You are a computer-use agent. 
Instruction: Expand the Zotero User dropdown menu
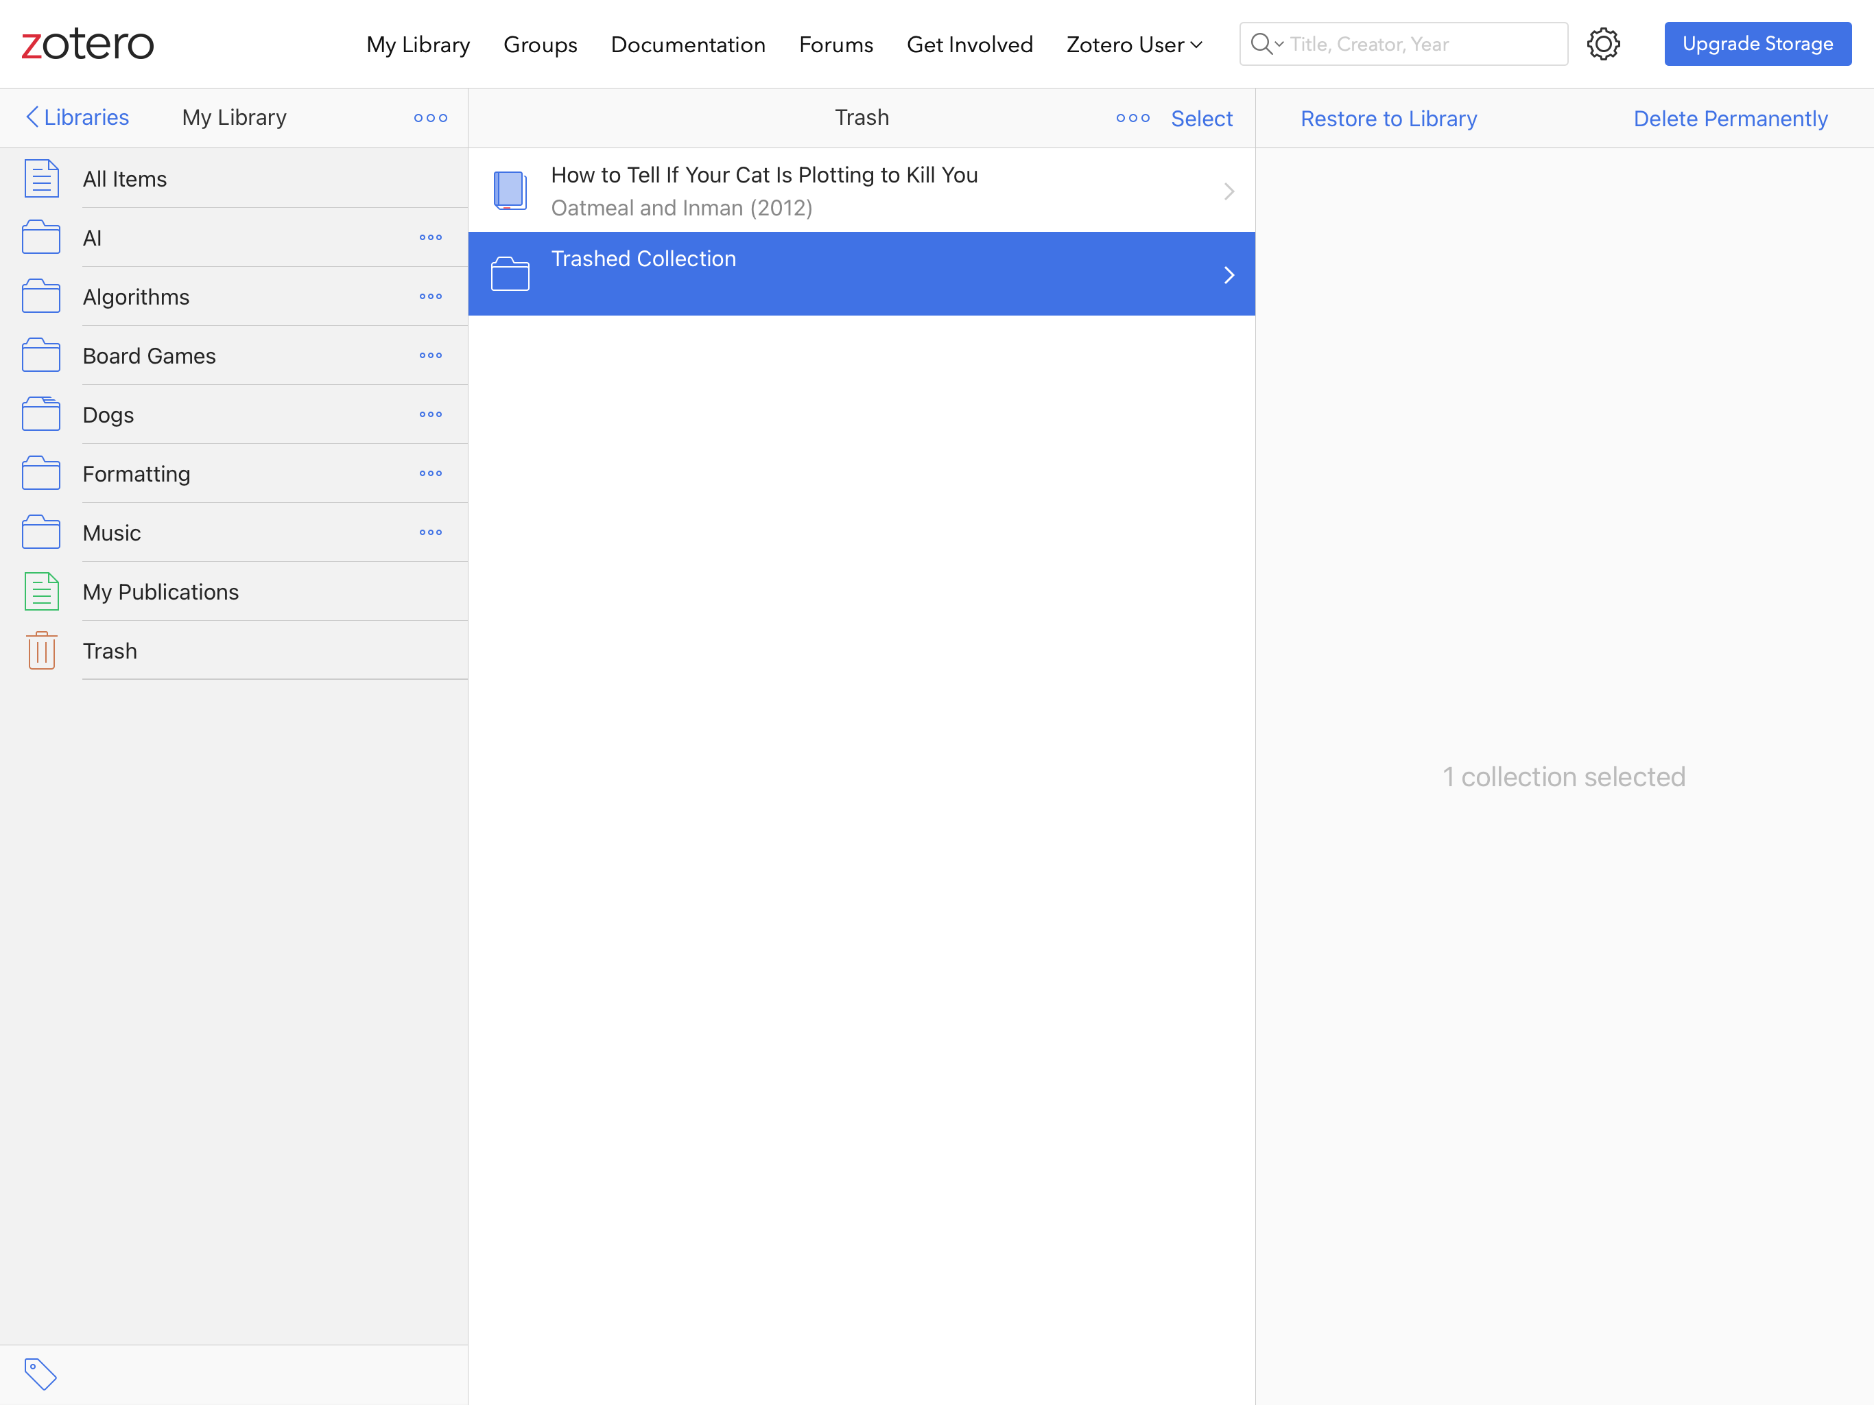pos(1134,44)
